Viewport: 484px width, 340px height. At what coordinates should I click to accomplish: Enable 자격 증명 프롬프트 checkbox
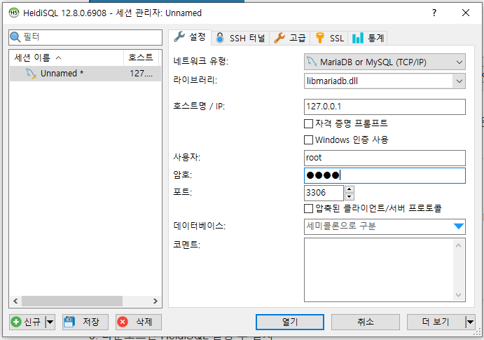[x=309, y=123]
